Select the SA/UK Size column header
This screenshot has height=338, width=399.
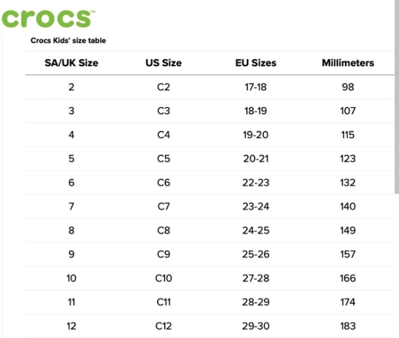(72, 63)
